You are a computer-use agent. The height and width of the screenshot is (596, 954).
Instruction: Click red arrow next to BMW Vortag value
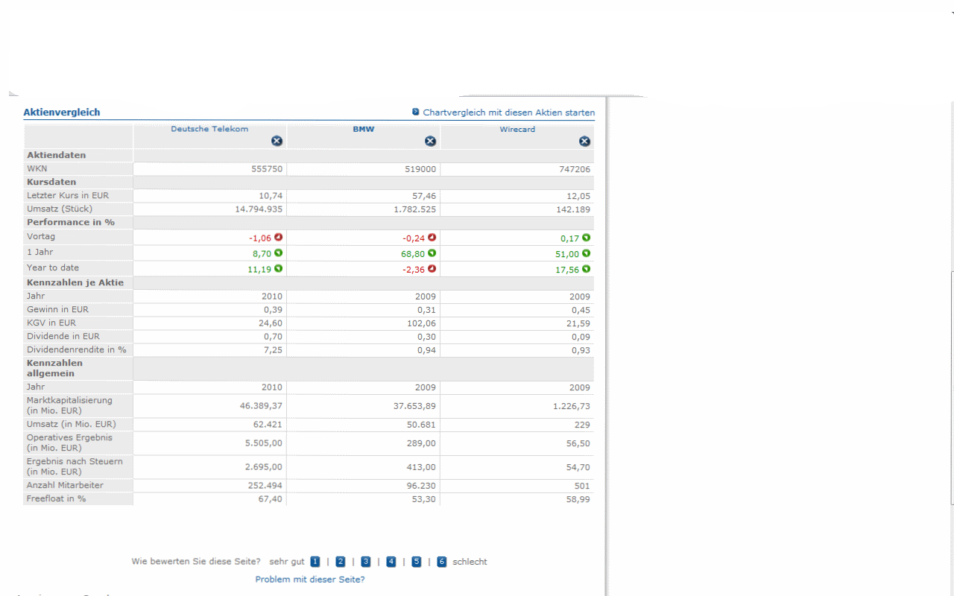tap(432, 237)
